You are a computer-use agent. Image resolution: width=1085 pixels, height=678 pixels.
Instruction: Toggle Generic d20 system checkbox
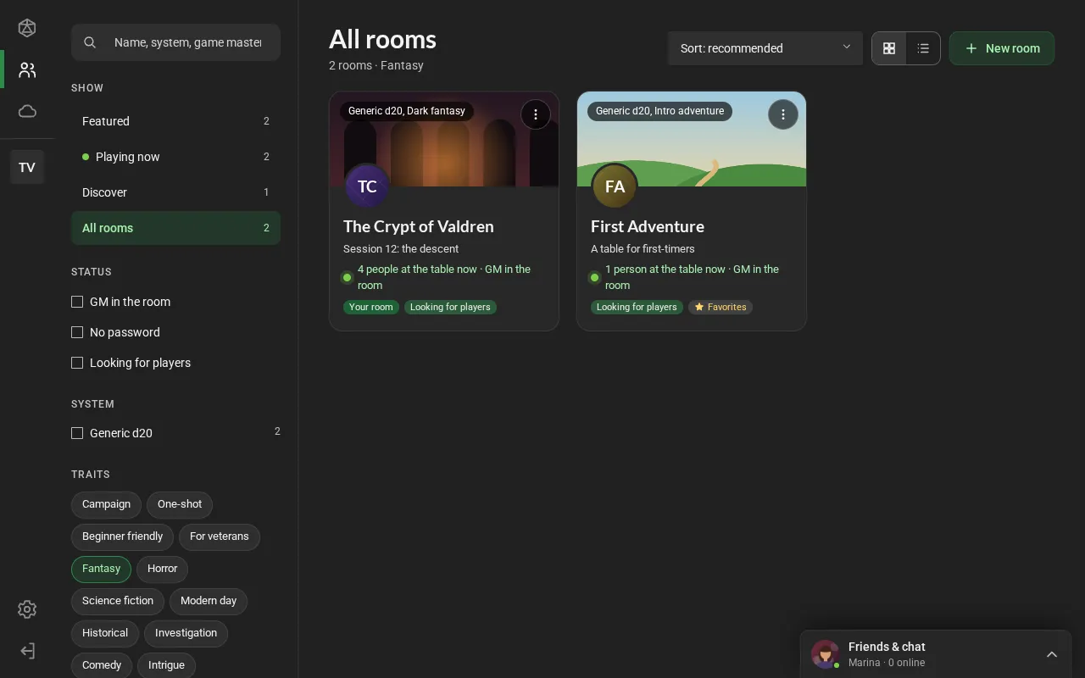point(77,433)
